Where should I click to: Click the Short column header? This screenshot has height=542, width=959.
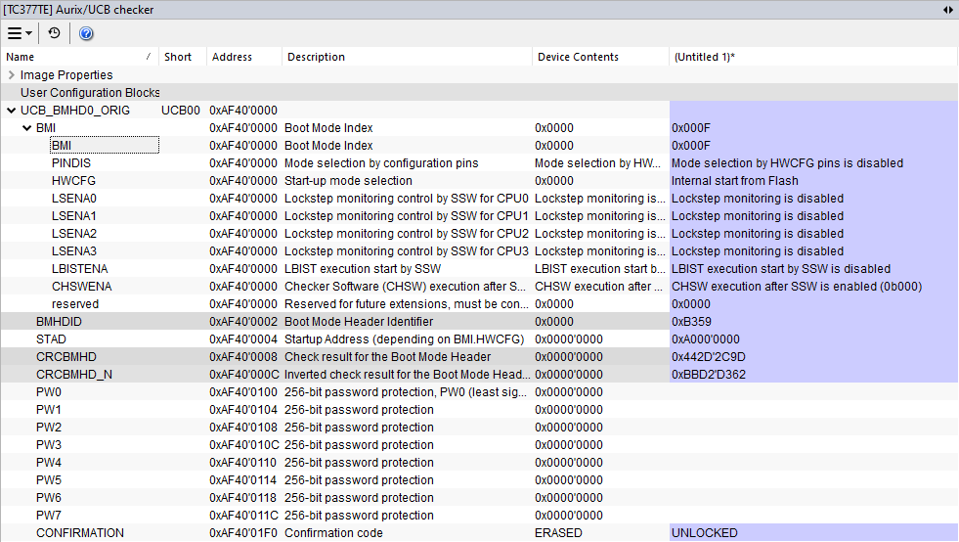coord(183,57)
